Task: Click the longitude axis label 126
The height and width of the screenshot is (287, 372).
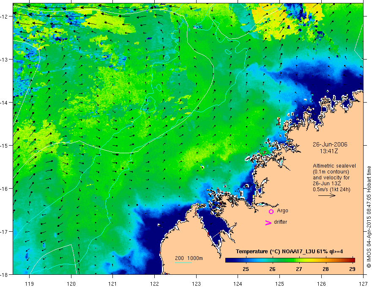Action: 321,284
